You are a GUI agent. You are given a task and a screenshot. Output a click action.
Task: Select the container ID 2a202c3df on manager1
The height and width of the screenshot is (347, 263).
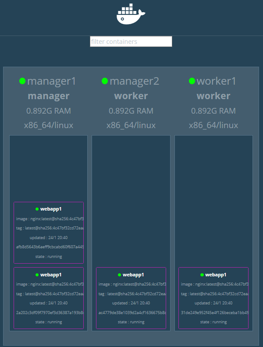point(49,312)
